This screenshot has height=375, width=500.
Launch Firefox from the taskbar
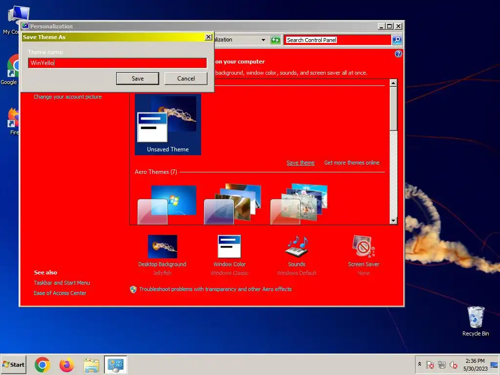66,364
